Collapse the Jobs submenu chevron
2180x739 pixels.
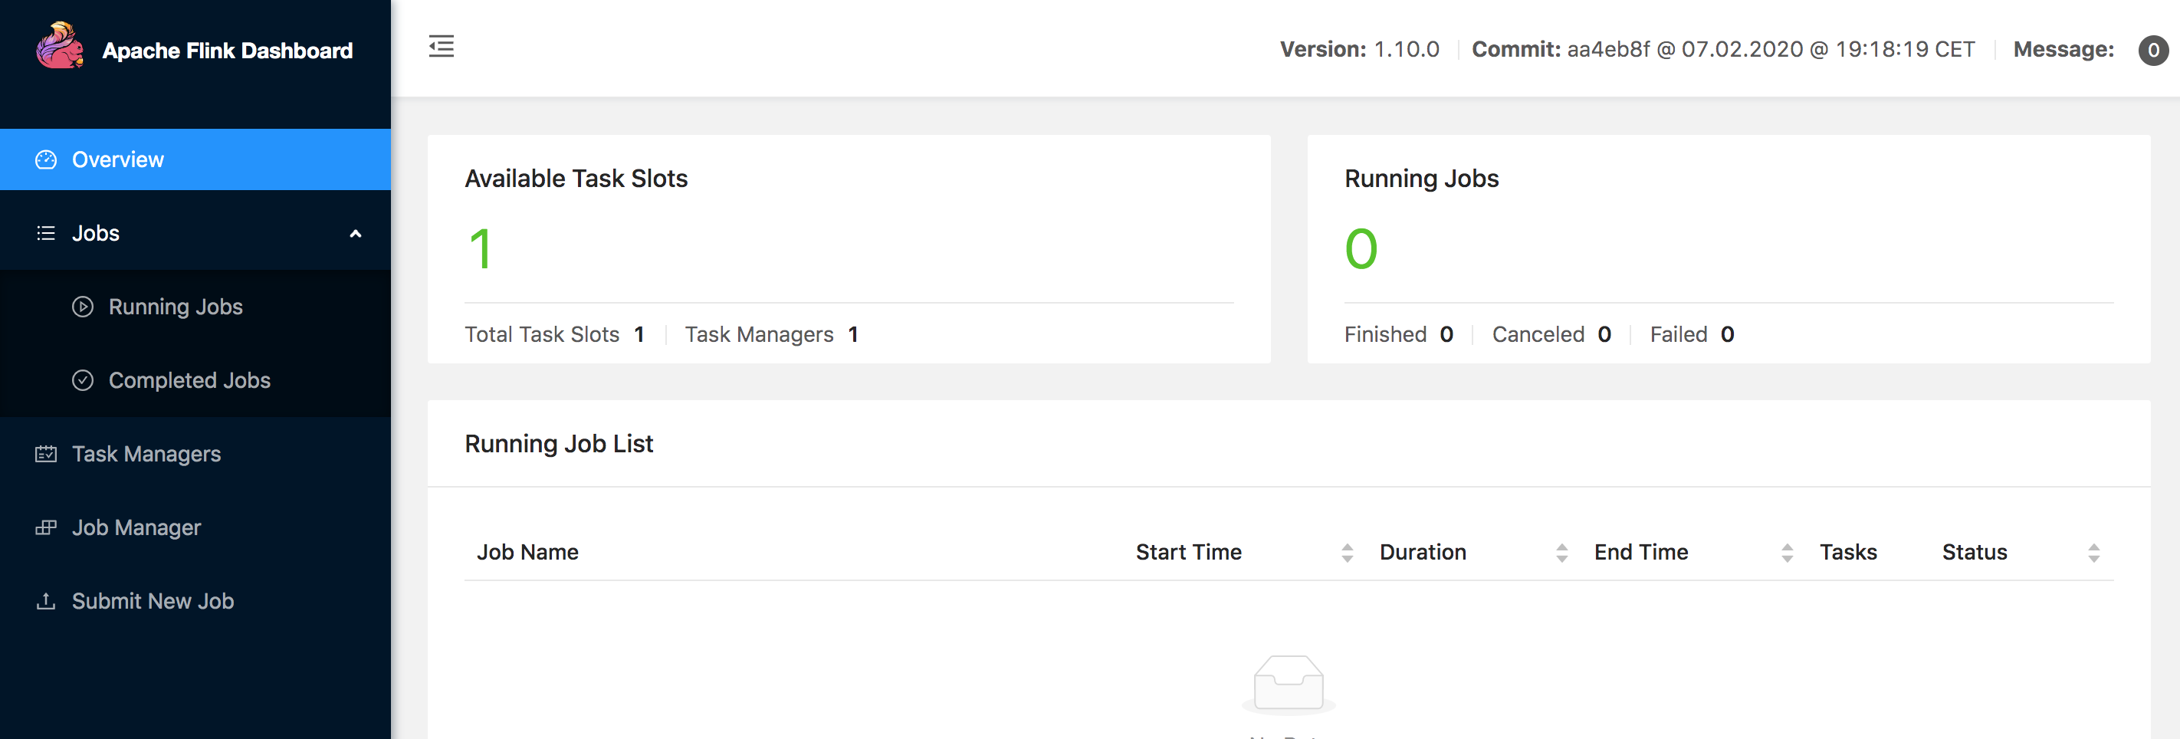[x=356, y=234]
